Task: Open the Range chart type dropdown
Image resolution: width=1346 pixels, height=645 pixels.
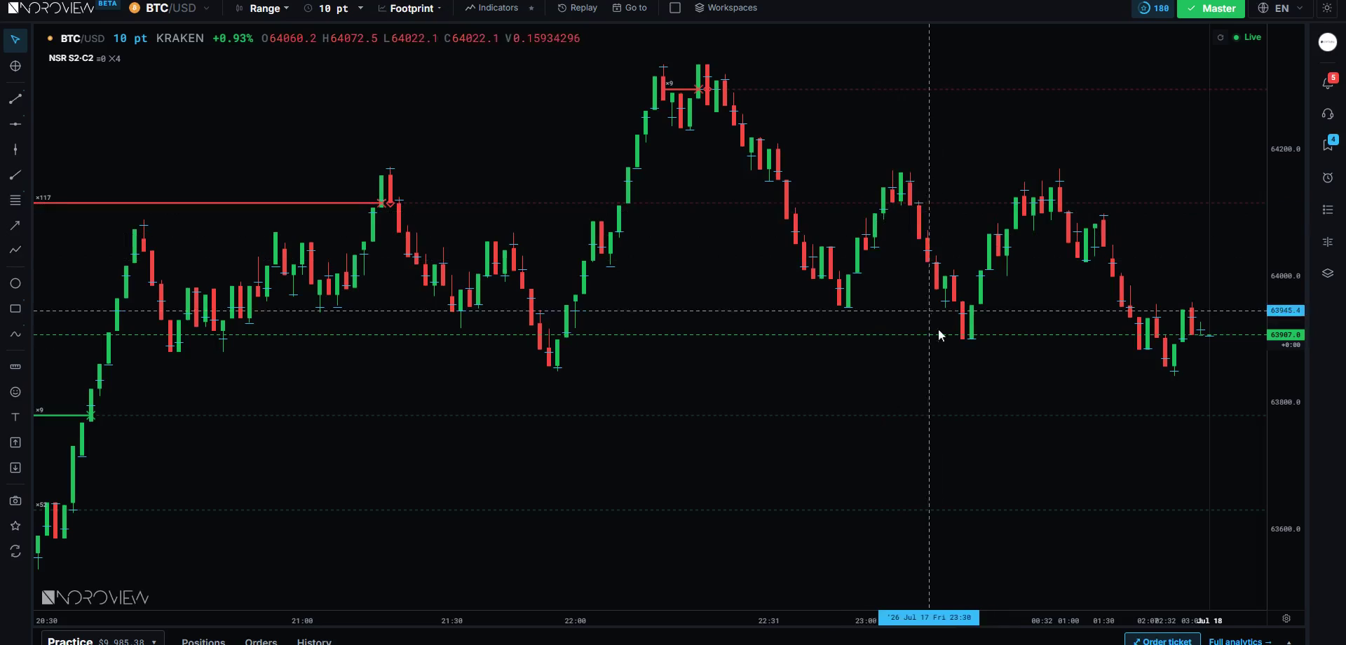Action: click(x=263, y=8)
